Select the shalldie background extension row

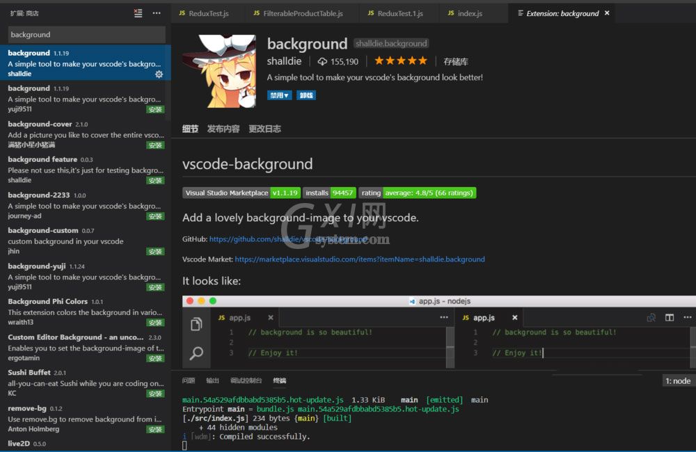85,63
